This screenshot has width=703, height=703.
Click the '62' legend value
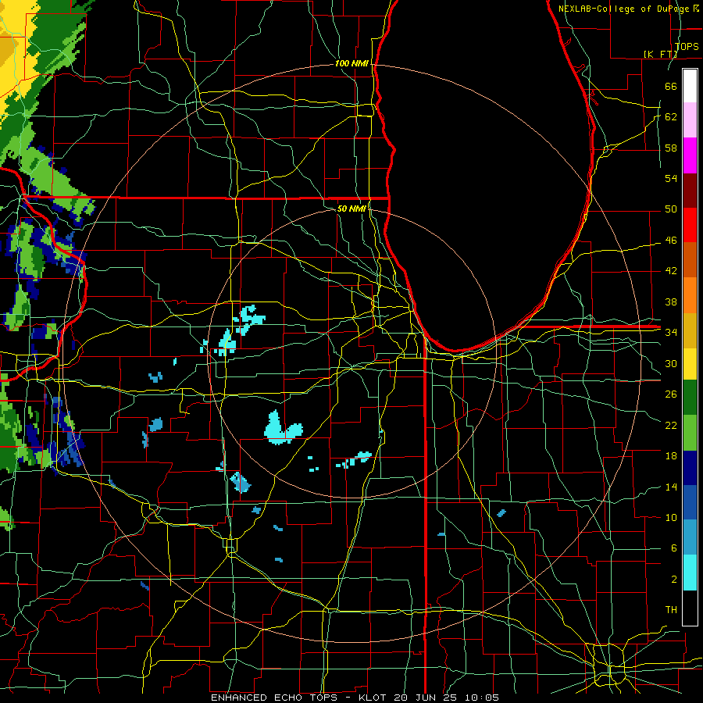tap(671, 116)
